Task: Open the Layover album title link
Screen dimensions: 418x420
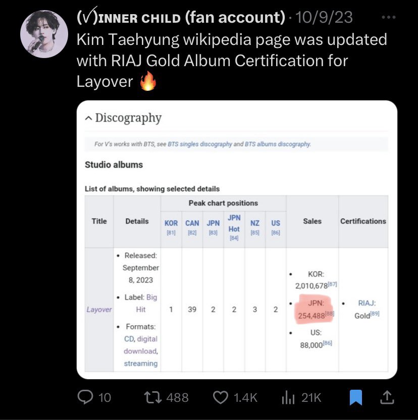Action: point(99,309)
